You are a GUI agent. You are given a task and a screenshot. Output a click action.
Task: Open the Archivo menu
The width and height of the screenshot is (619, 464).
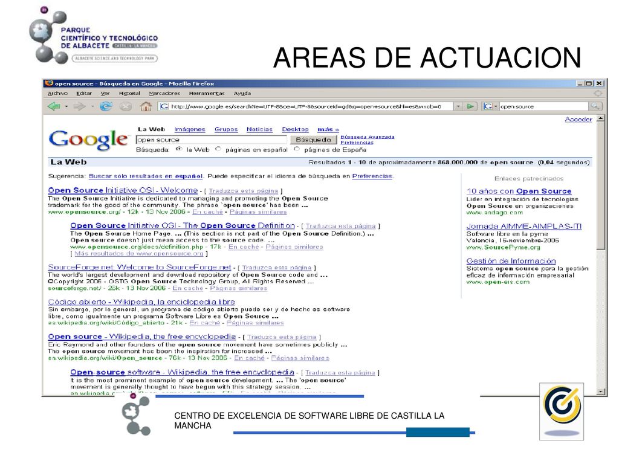pos(57,94)
